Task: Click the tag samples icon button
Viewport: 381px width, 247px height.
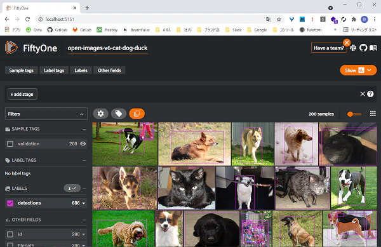Action: point(119,114)
